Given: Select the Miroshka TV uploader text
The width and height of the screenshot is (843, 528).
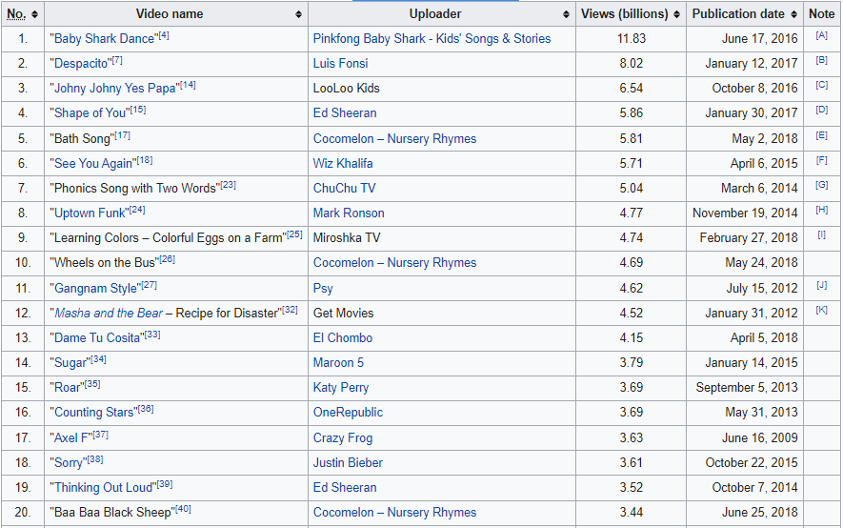Looking at the screenshot, I should (346, 237).
